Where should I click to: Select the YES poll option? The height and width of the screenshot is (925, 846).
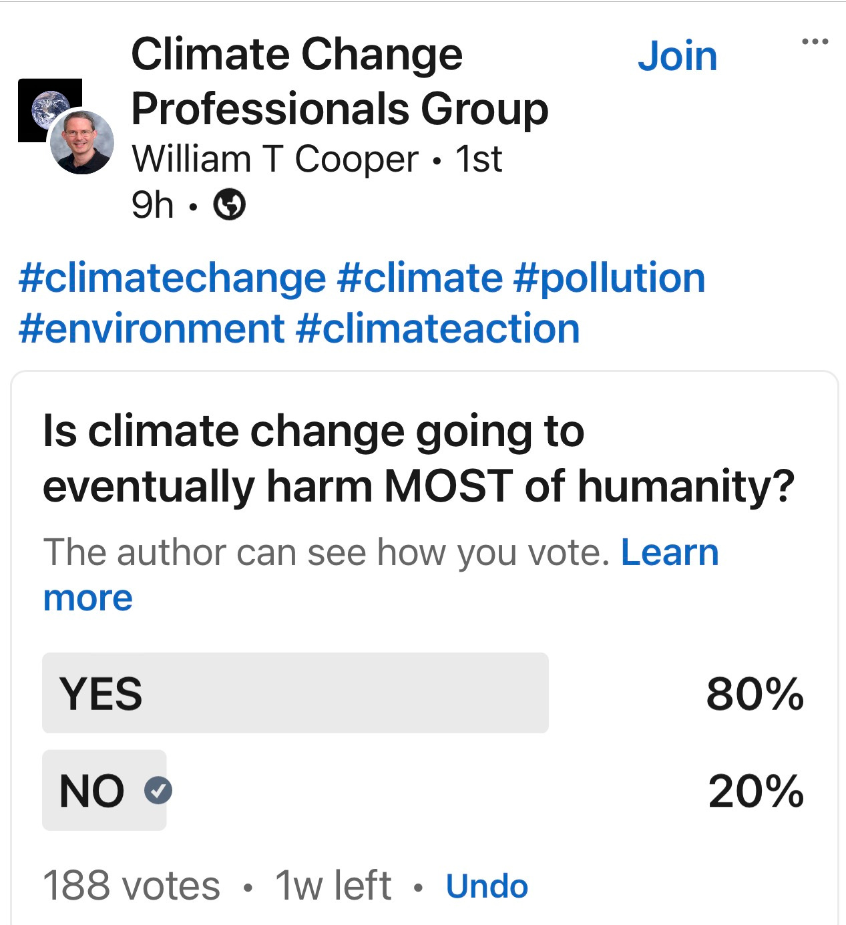[x=295, y=693]
